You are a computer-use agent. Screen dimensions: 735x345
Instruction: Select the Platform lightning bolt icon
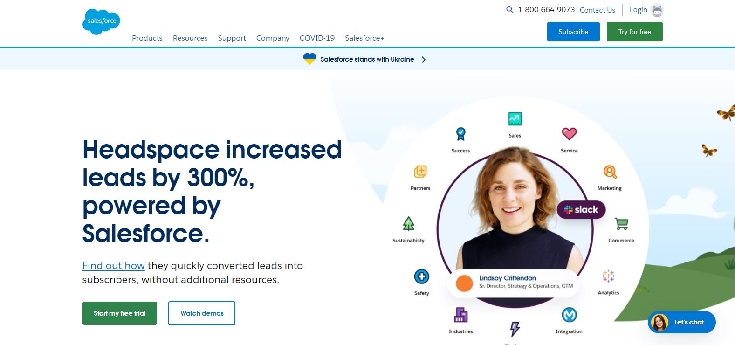[x=515, y=329]
